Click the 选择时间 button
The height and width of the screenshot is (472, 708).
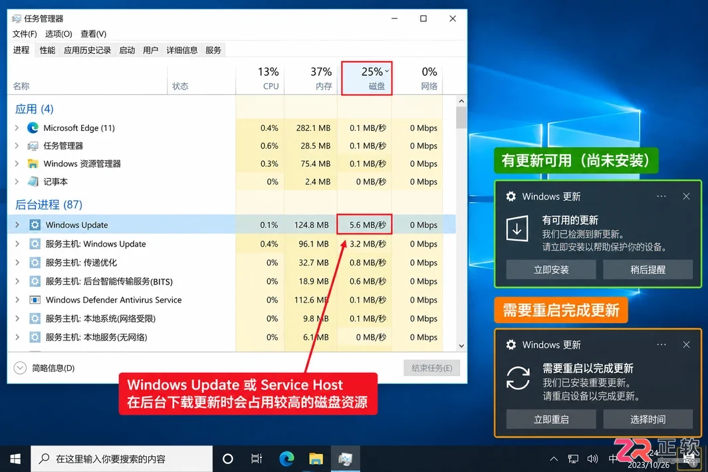[648, 419]
